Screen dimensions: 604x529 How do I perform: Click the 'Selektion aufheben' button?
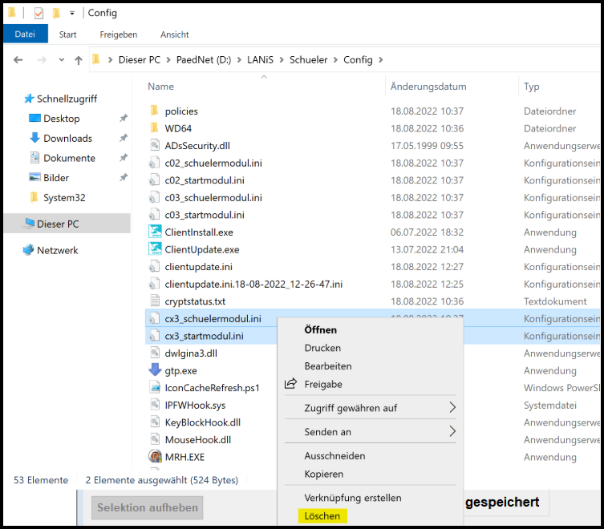coord(145,507)
